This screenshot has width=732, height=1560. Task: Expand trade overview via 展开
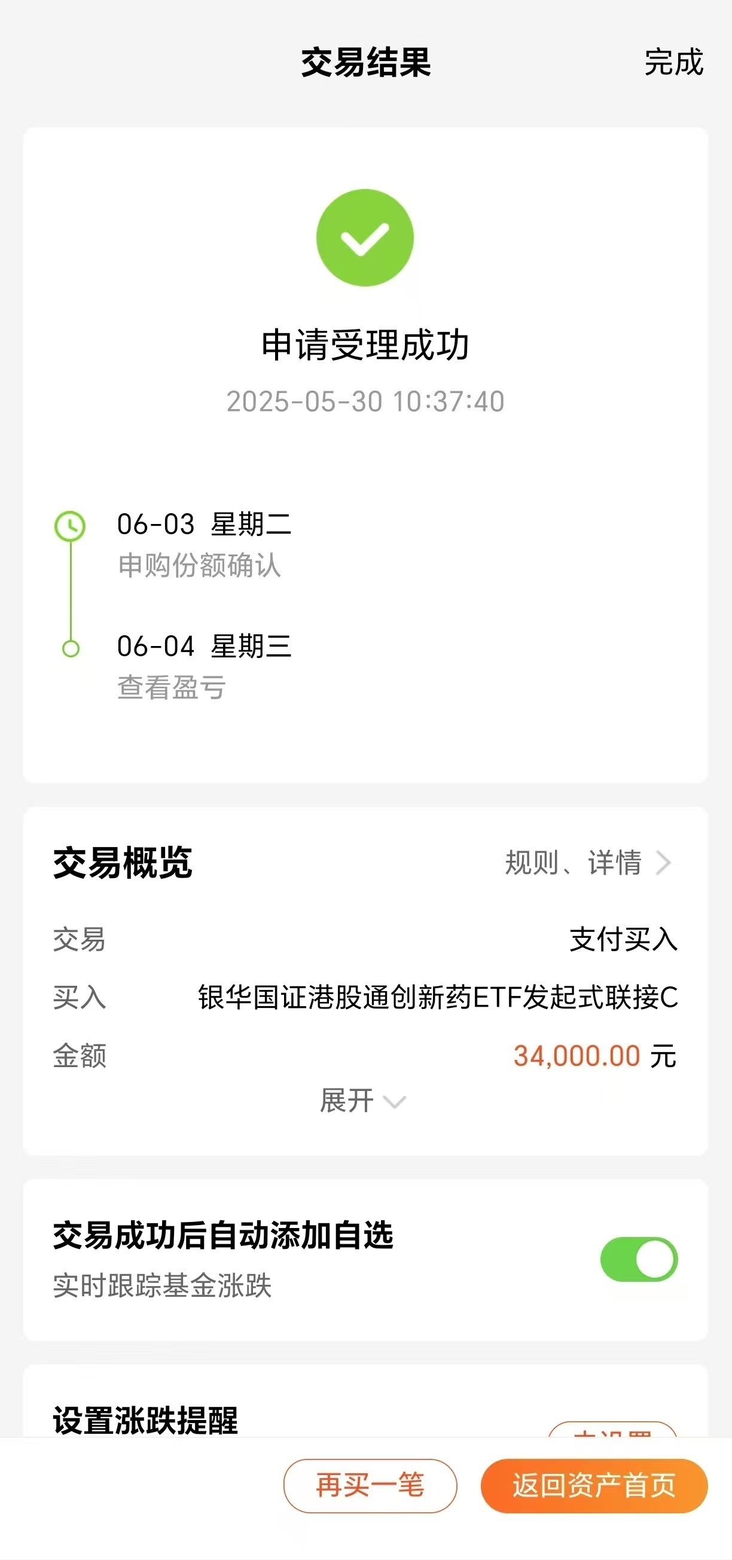363,1101
